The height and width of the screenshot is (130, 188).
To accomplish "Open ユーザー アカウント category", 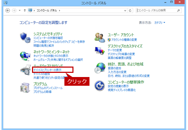I will tap(121, 35).
